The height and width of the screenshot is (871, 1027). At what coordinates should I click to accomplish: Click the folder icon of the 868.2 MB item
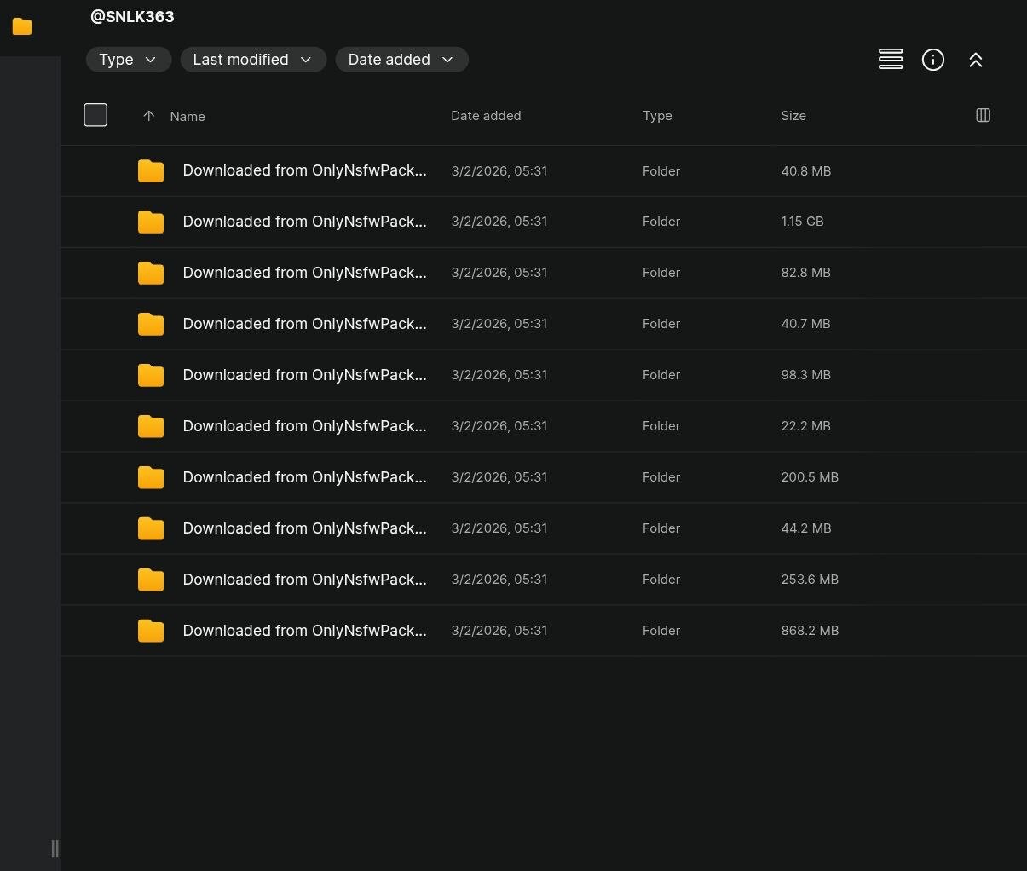[x=151, y=631]
